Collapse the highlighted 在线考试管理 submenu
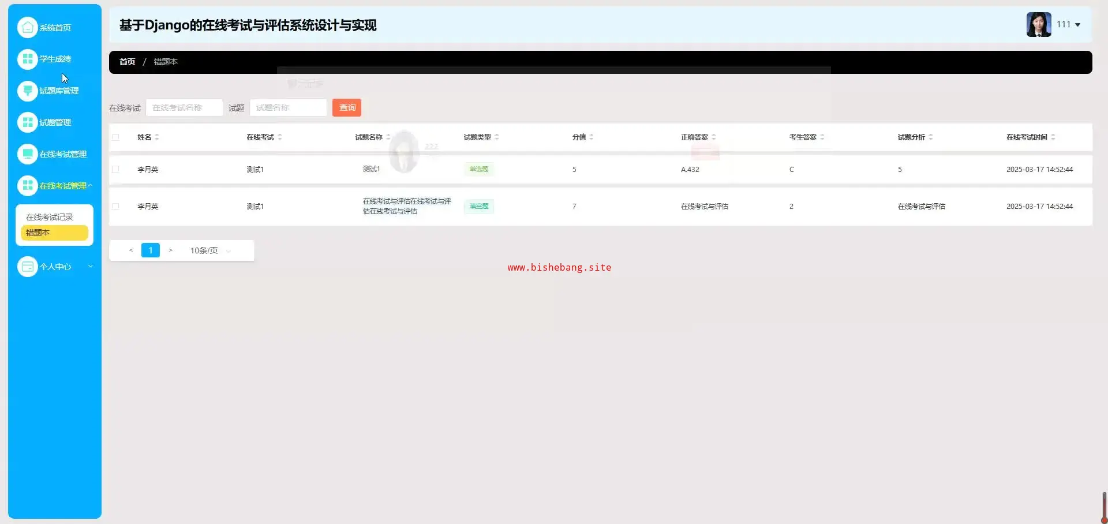Viewport: 1108px width, 524px height. (x=55, y=186)
